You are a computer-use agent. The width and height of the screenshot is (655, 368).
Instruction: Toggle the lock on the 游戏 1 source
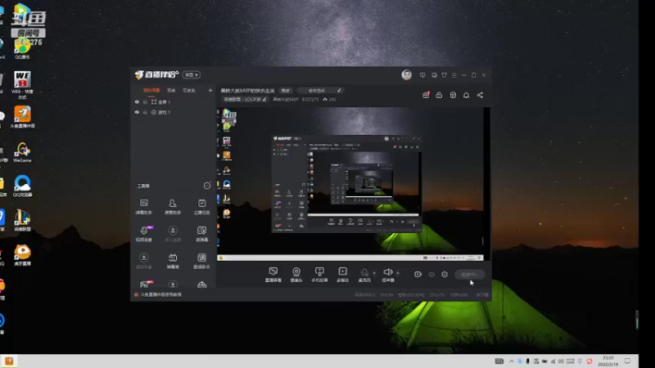pos(145,112)
